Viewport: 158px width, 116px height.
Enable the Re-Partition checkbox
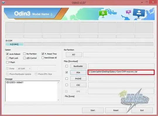(24, 54)
